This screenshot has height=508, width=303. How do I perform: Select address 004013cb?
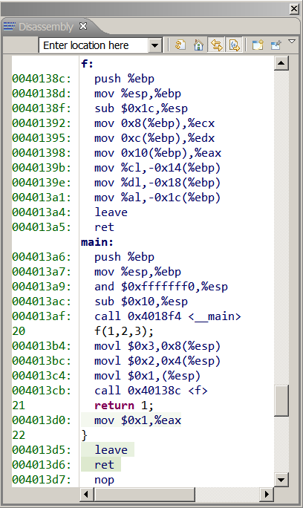(42, 391)
